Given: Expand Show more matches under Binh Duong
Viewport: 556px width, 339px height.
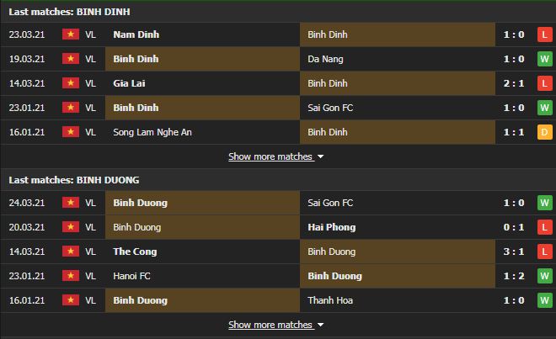Looking at the screenshot, I should tap(270, 325).
